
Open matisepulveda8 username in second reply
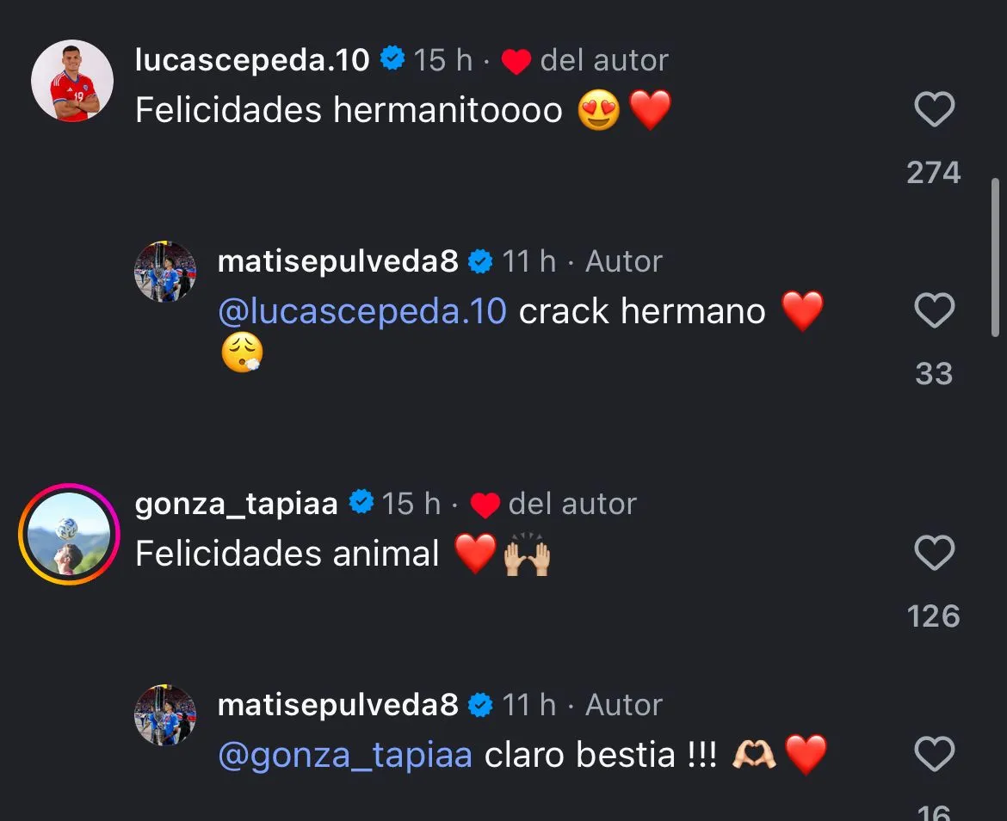(x=337, y=705)
